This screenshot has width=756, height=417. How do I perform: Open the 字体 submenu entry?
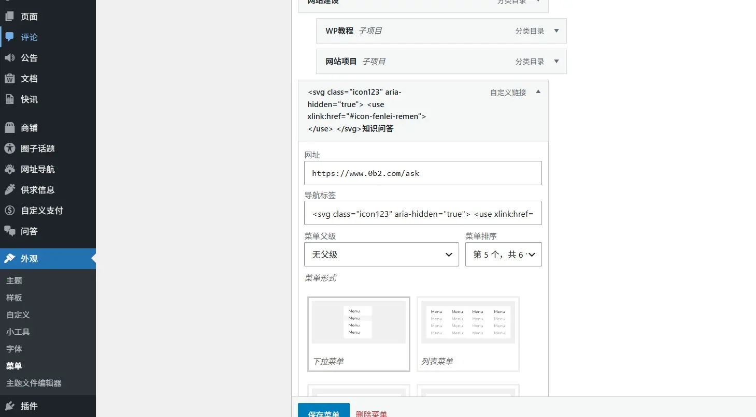click(x=14, y=349)
